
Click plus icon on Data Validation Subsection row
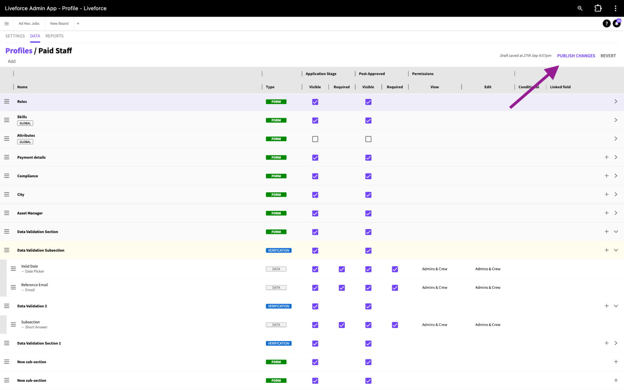coord(607,250)
